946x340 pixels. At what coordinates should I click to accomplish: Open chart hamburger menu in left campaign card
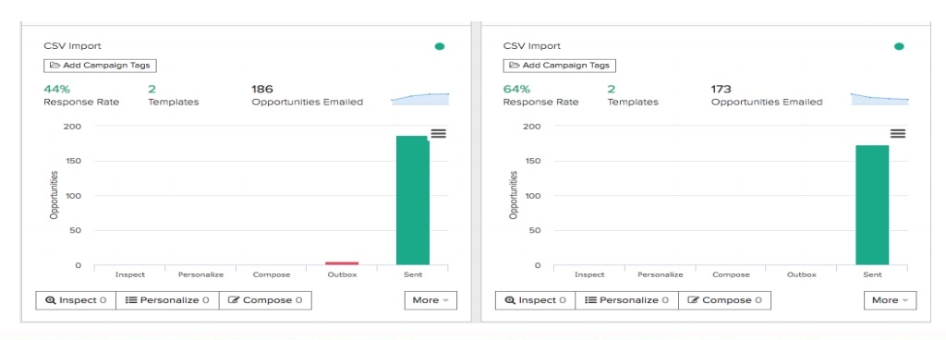click(439, 133)
